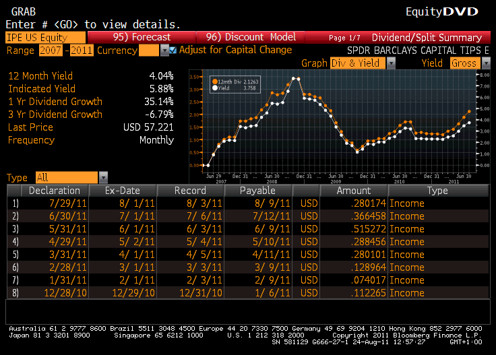
Task: Click payable date 7/12/11 cell
Action: click(272, 216)
